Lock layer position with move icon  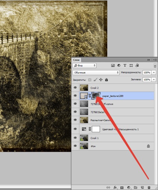(x=101, y=80)
